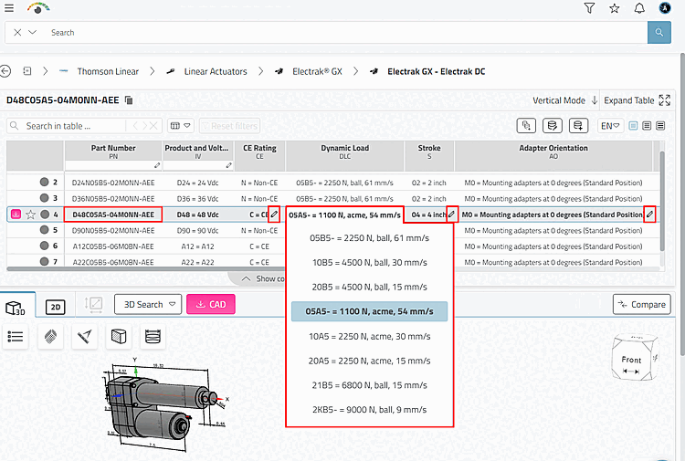The image size is (685, 461).
Task: Open the catalog root breadcrumb icon
Action: click(27, 70)
